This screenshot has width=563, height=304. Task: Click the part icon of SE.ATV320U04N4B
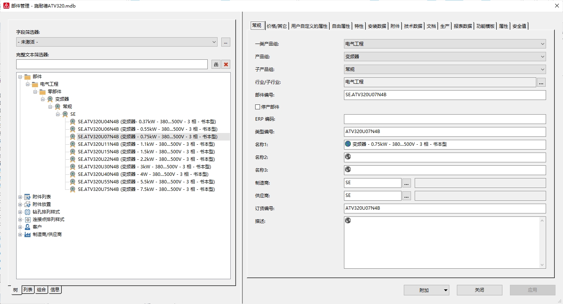coord(73,122)
